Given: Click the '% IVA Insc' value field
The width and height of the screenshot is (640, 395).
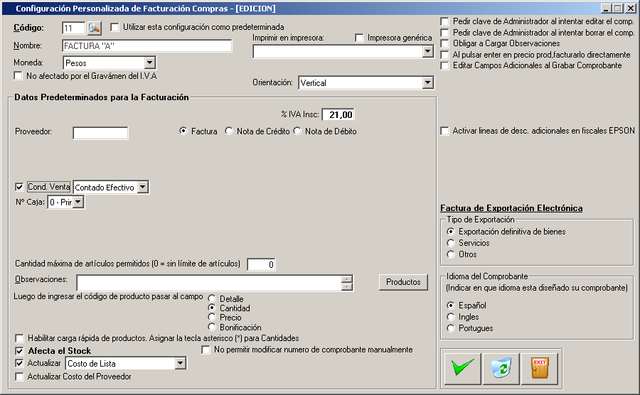Looking at the screenshot, I should (338, 114).
